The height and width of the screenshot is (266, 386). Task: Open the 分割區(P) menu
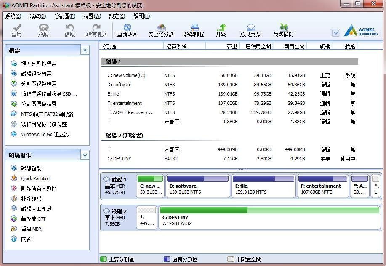click(64, 16)
